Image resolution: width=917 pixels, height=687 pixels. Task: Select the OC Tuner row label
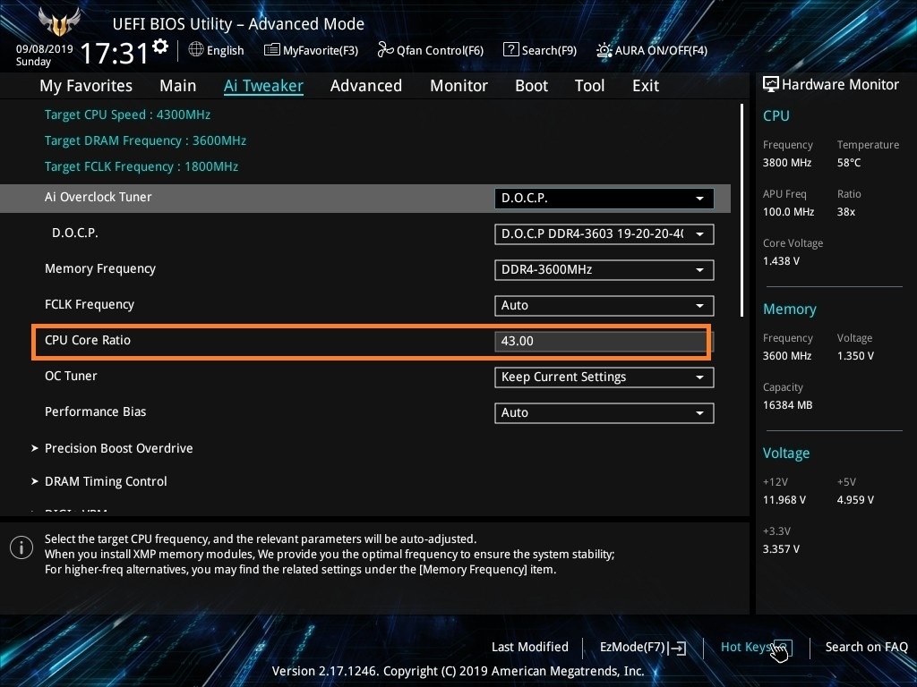(x=71, y=376)
